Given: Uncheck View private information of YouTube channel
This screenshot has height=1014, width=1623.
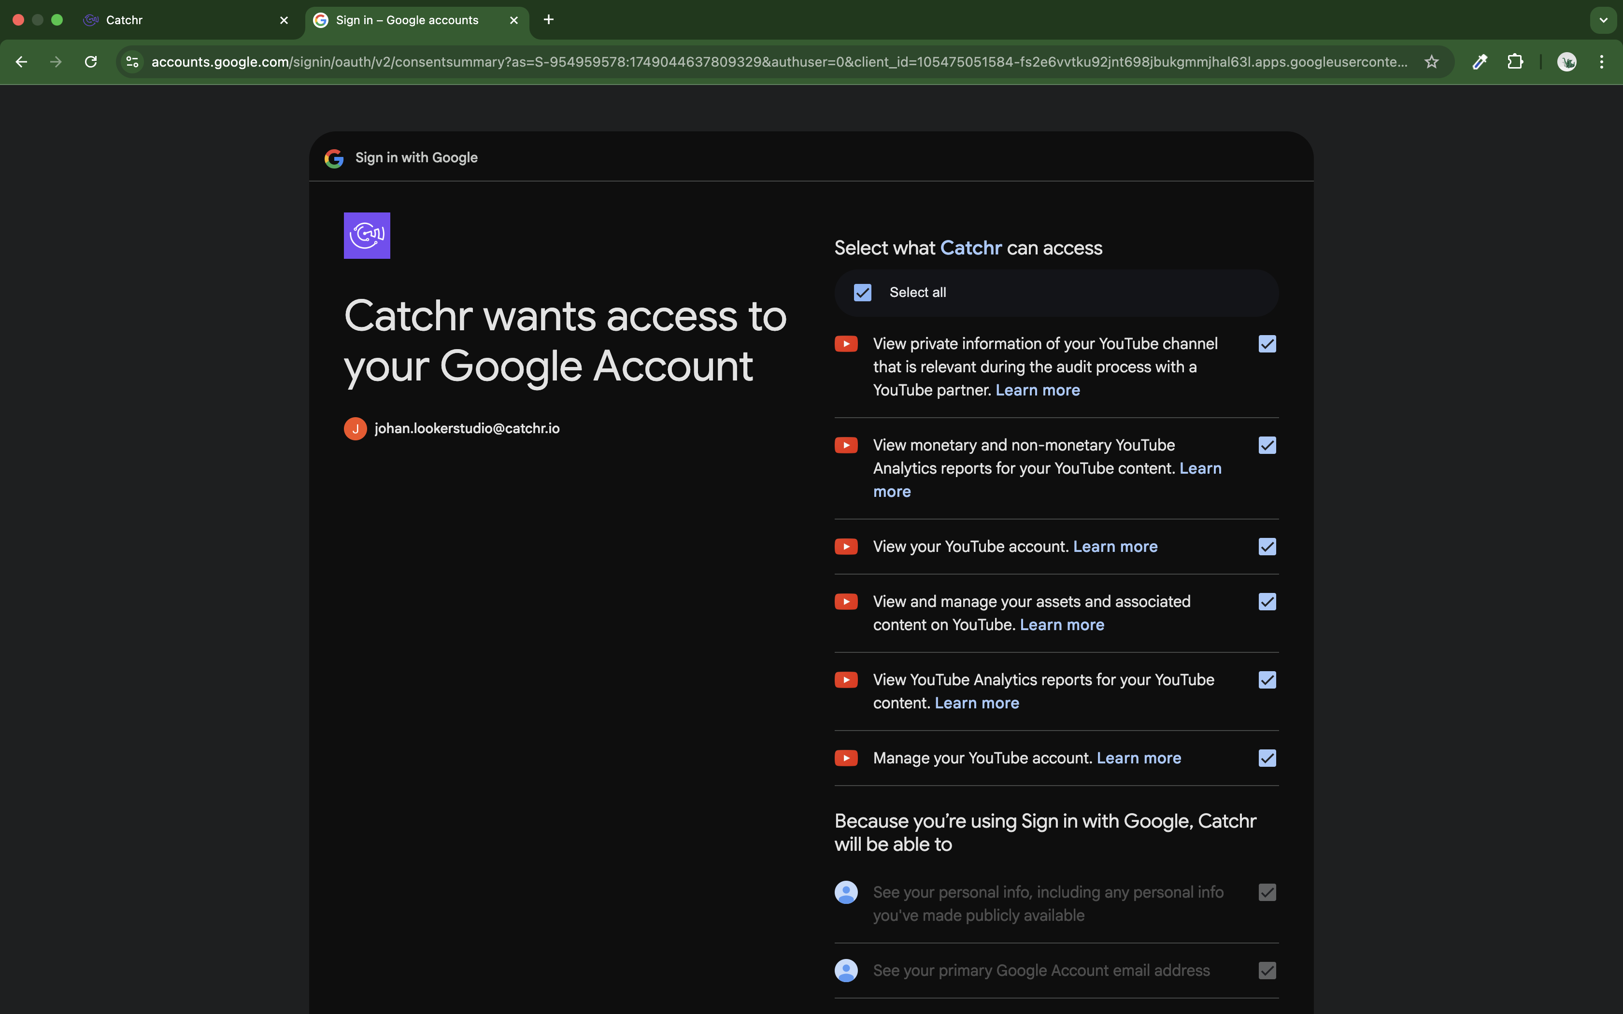Looking at the screenshot, I should point(1267,344).
